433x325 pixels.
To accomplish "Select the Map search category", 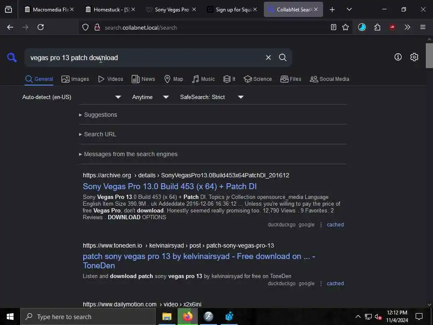I will pos(173,79).
